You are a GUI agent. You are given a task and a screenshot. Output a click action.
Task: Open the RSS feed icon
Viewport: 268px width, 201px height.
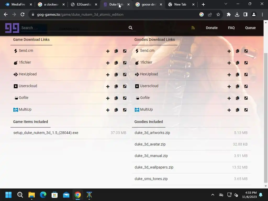(x=193, y=28)
